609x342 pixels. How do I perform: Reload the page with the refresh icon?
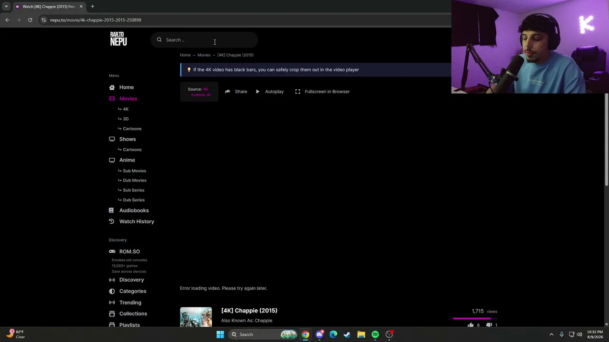pos(30,20)
